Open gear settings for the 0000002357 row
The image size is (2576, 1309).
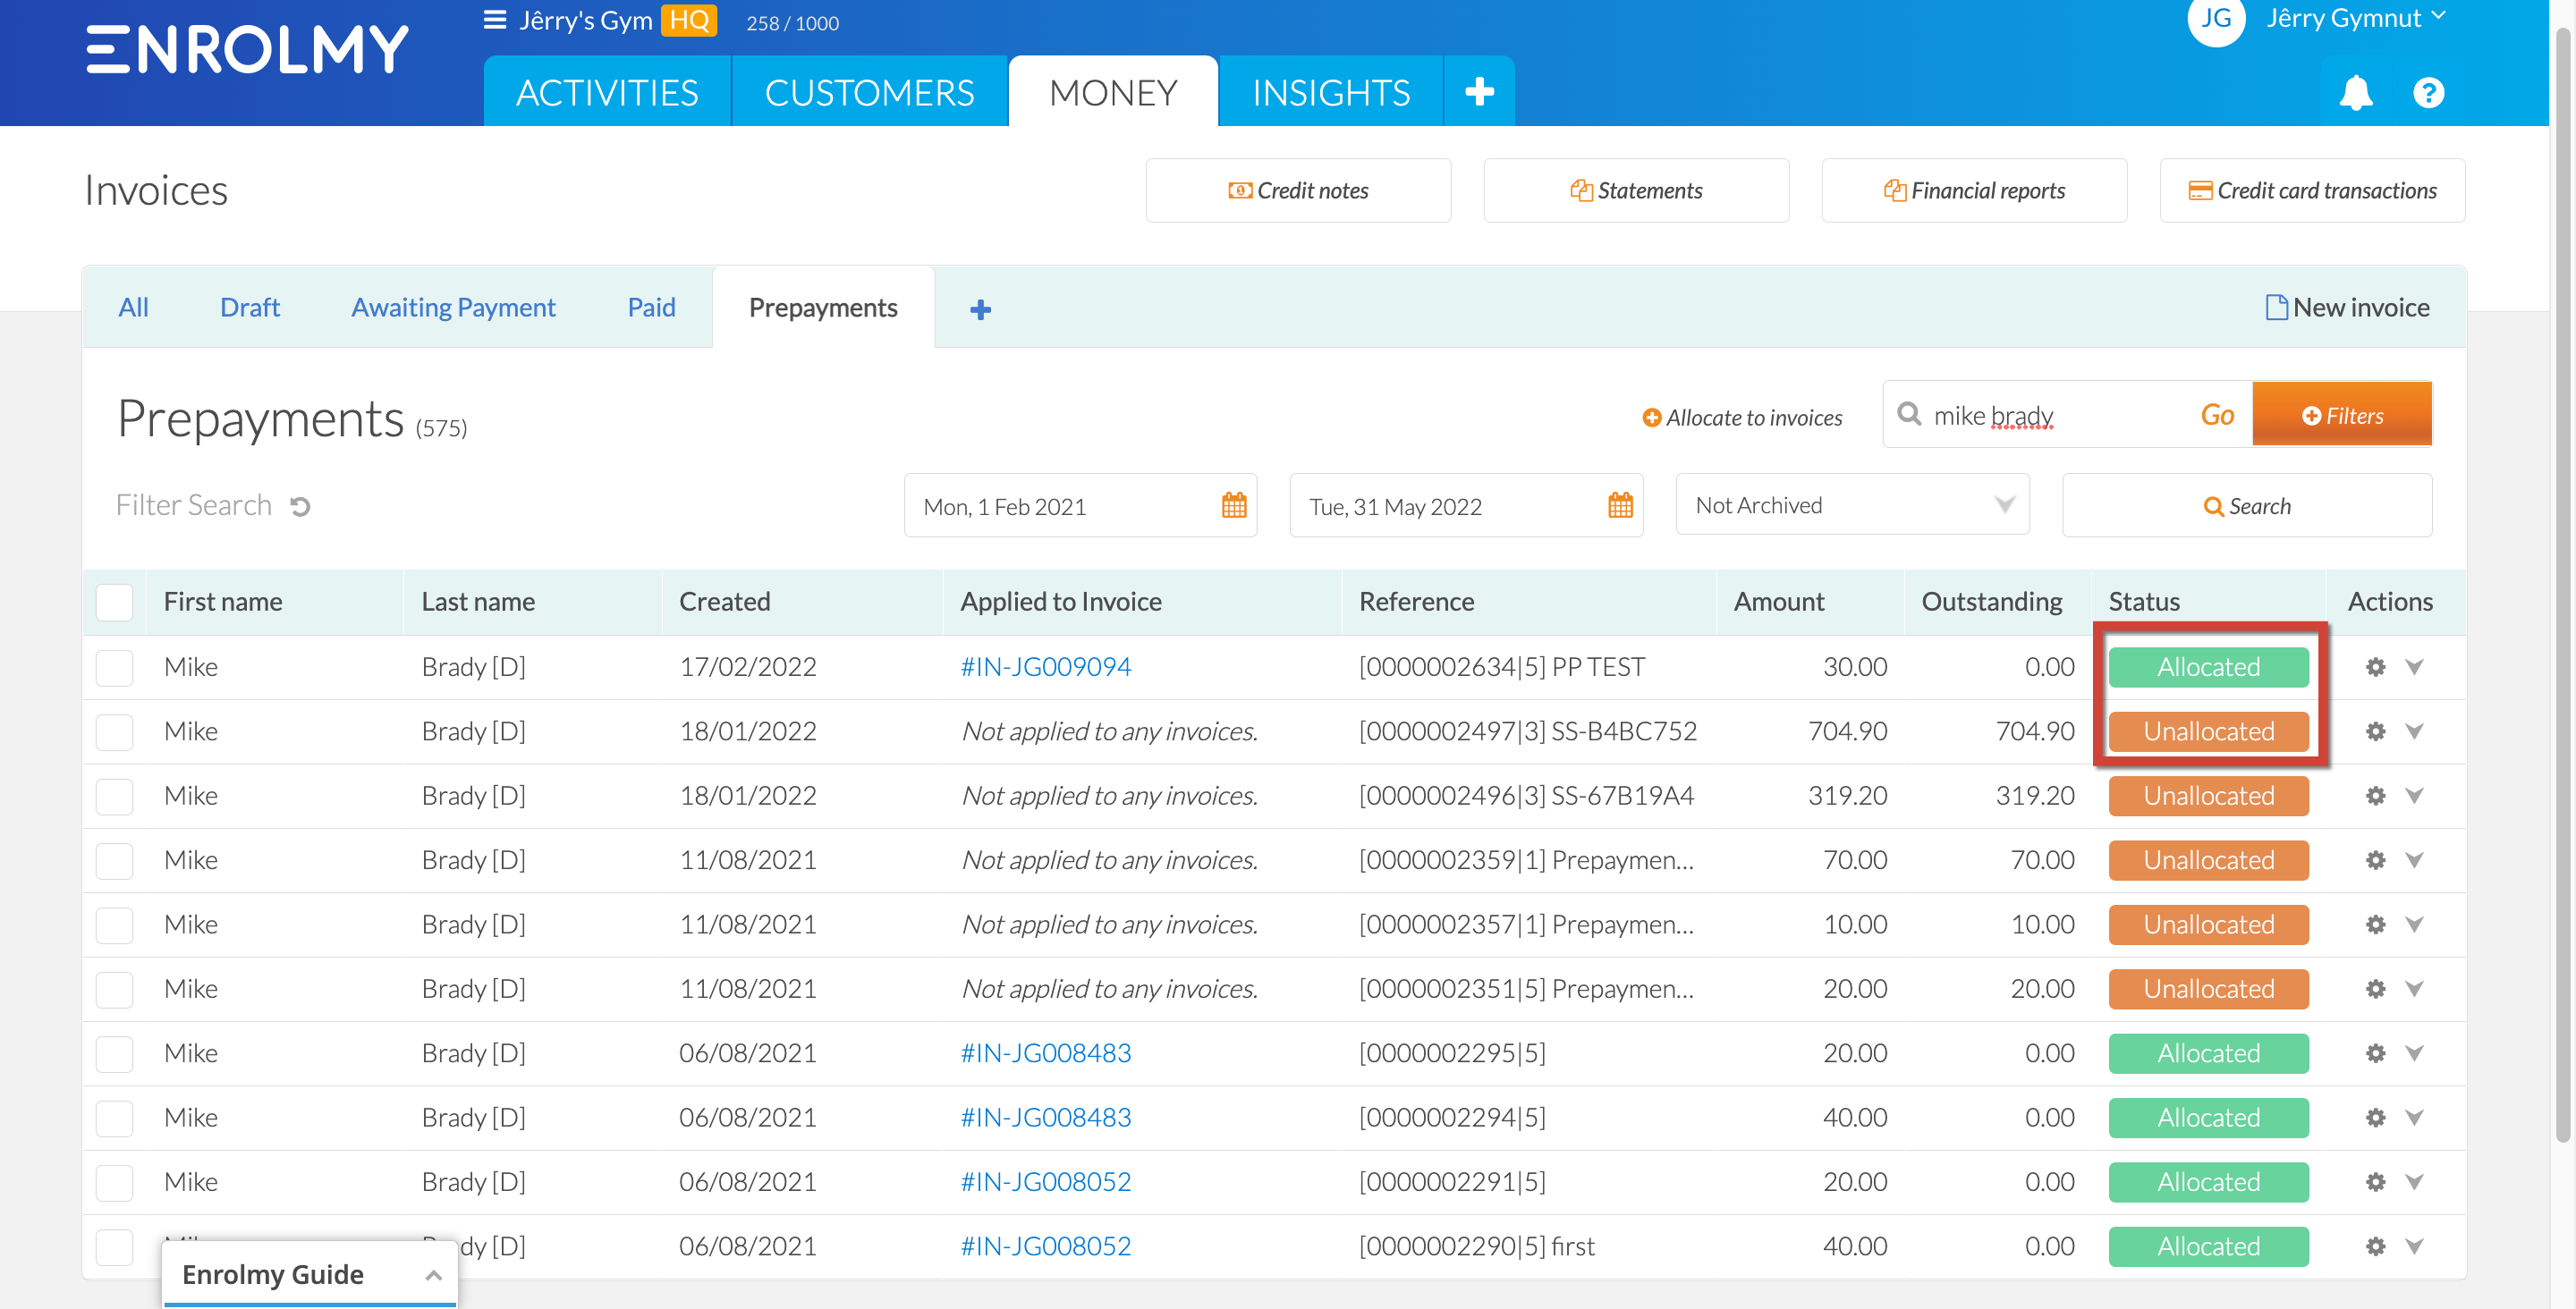pos(2375,925)
